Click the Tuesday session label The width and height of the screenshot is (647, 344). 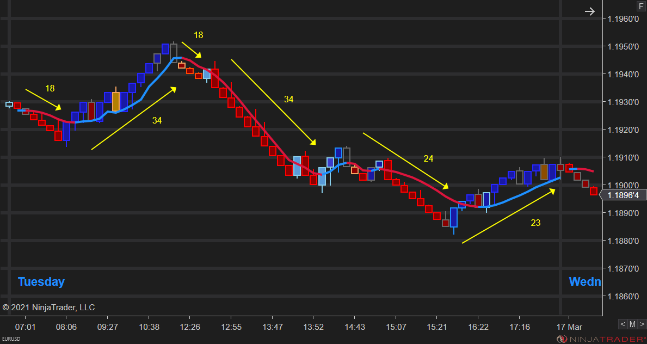[41, 282]
